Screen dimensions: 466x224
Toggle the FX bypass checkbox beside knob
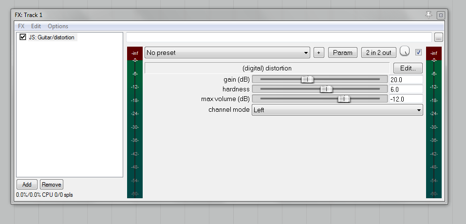coord(418,52)
